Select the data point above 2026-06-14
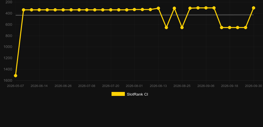This screenshot has width=263, height=127. pyautogui.click(x=39, y=10)
